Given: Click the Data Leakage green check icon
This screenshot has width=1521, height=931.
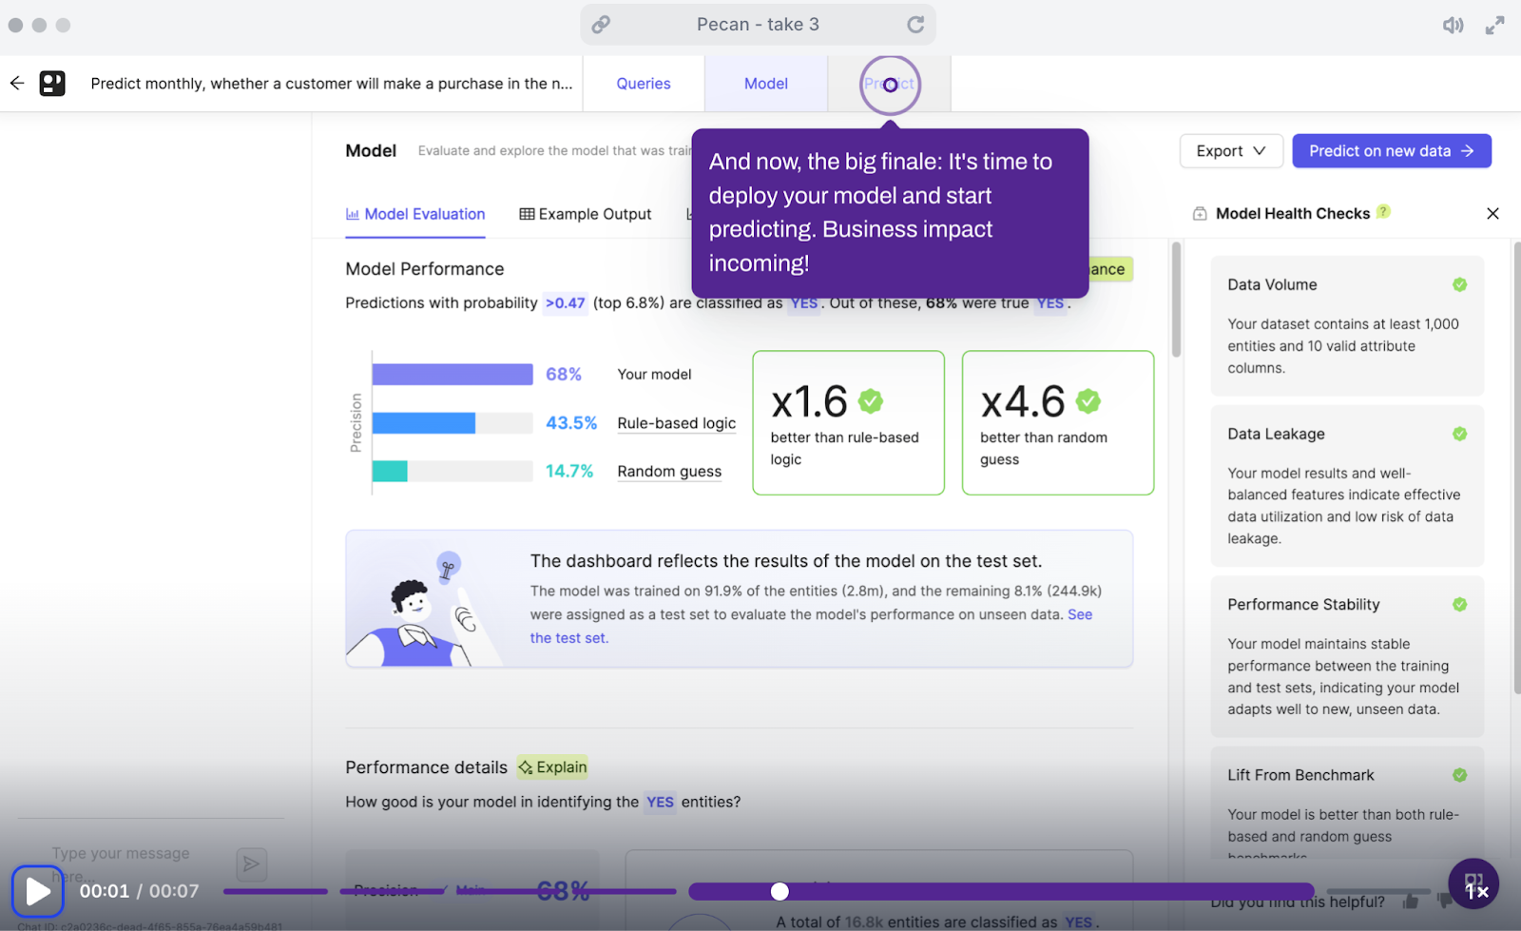Looking at the screenshot, I should coord(1459,434).
